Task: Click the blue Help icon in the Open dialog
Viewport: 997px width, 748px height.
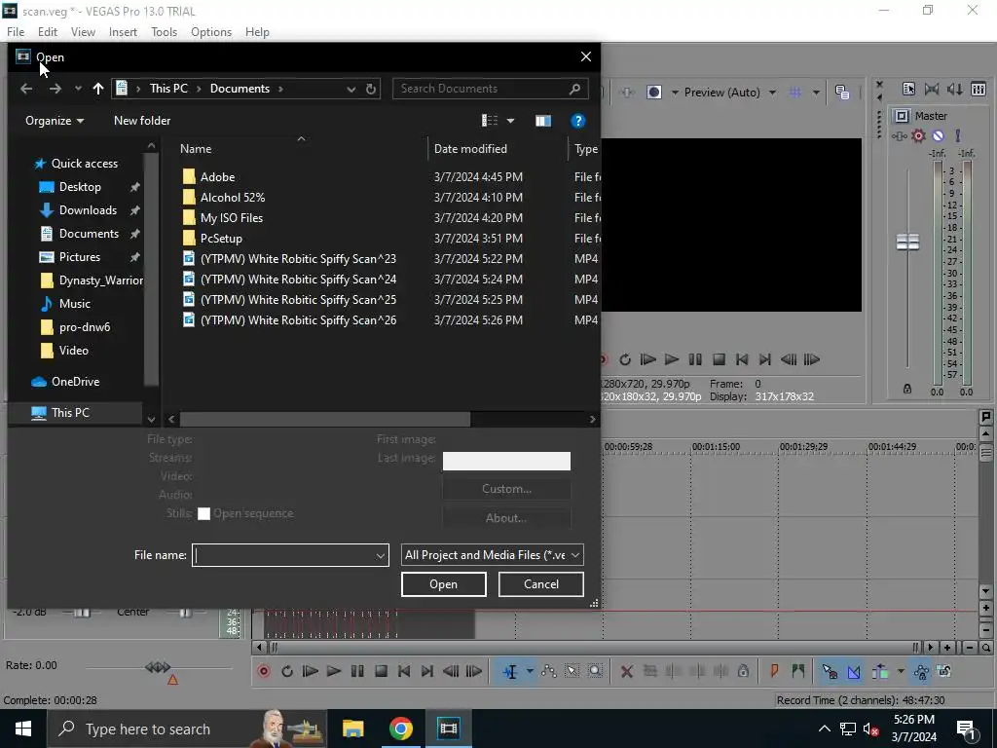Action: (577, 121)
